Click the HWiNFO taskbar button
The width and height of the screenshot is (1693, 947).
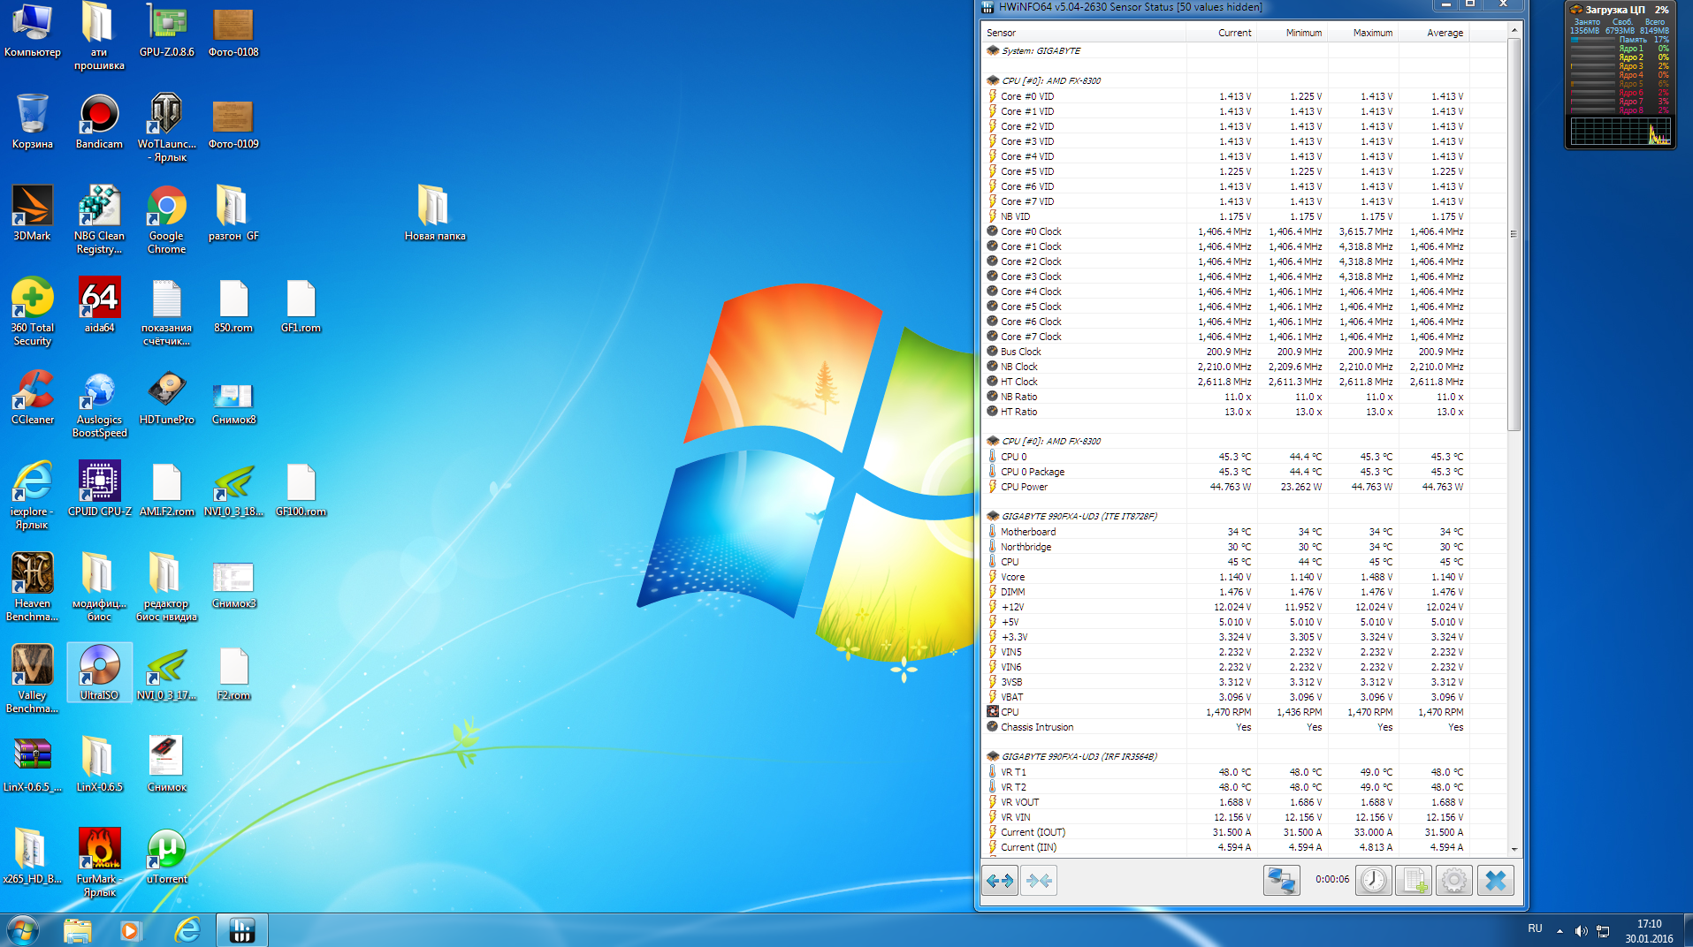coord(242,930)
